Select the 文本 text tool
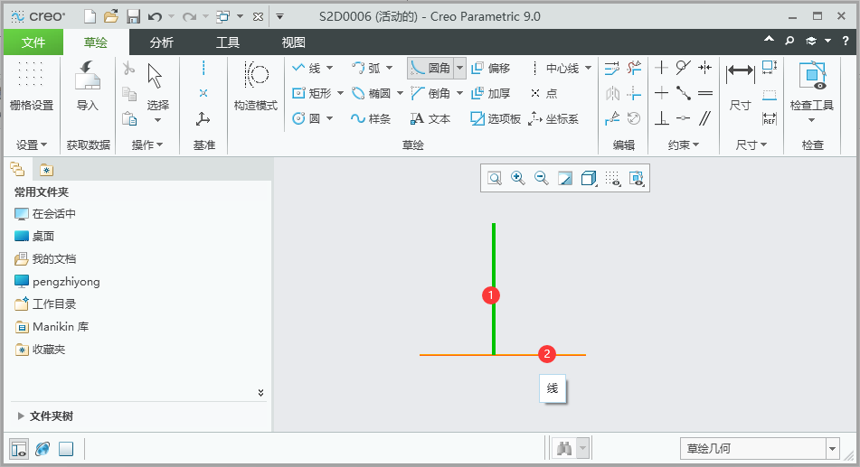The width and height of the screenshot is (860, 467). pyautogui.click(x=430, y=119)
